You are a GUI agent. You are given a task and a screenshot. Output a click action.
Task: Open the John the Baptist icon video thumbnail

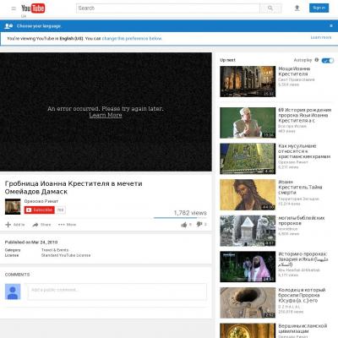pyautogui.click(x=248, y=194)
